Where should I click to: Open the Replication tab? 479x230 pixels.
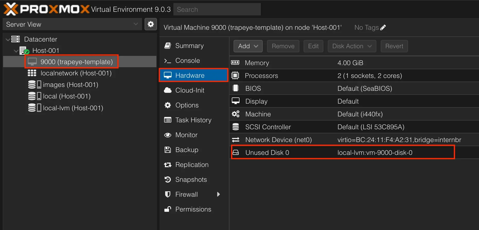[x=194, y=165]
